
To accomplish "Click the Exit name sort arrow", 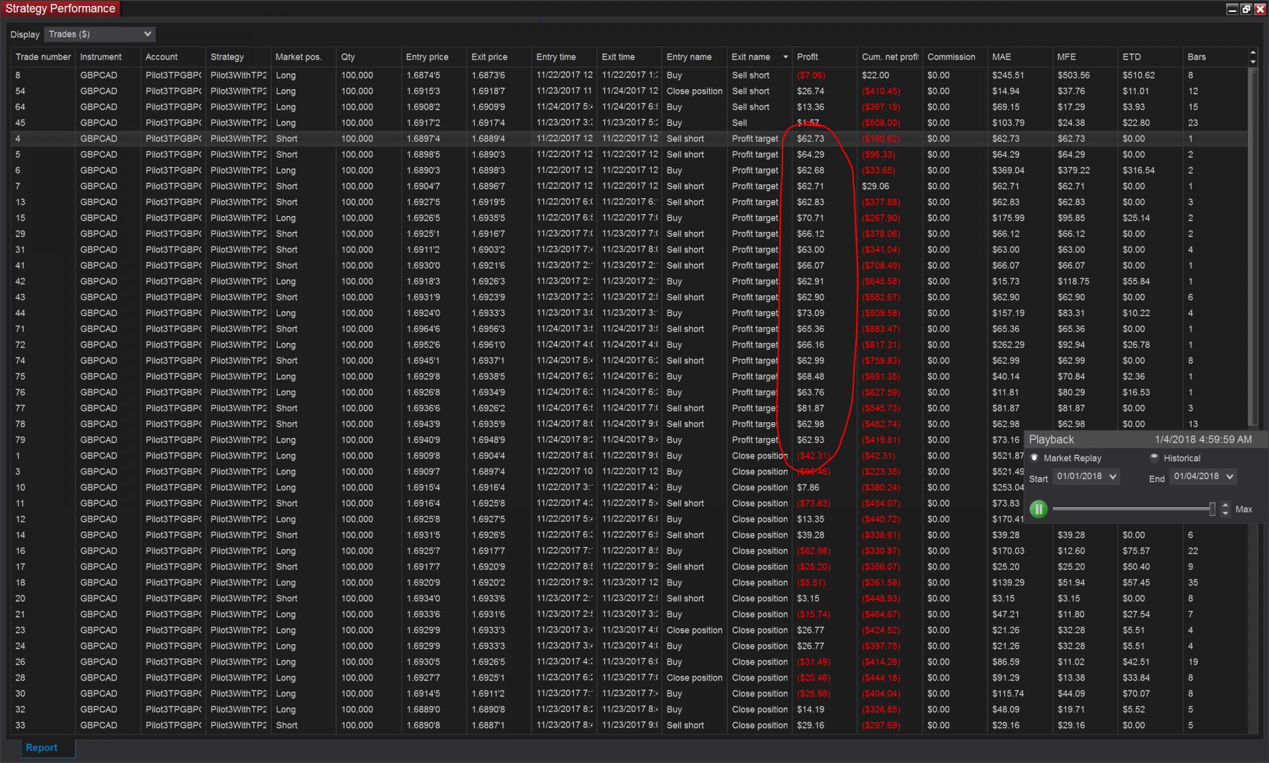I will click(x=785, y=57).
